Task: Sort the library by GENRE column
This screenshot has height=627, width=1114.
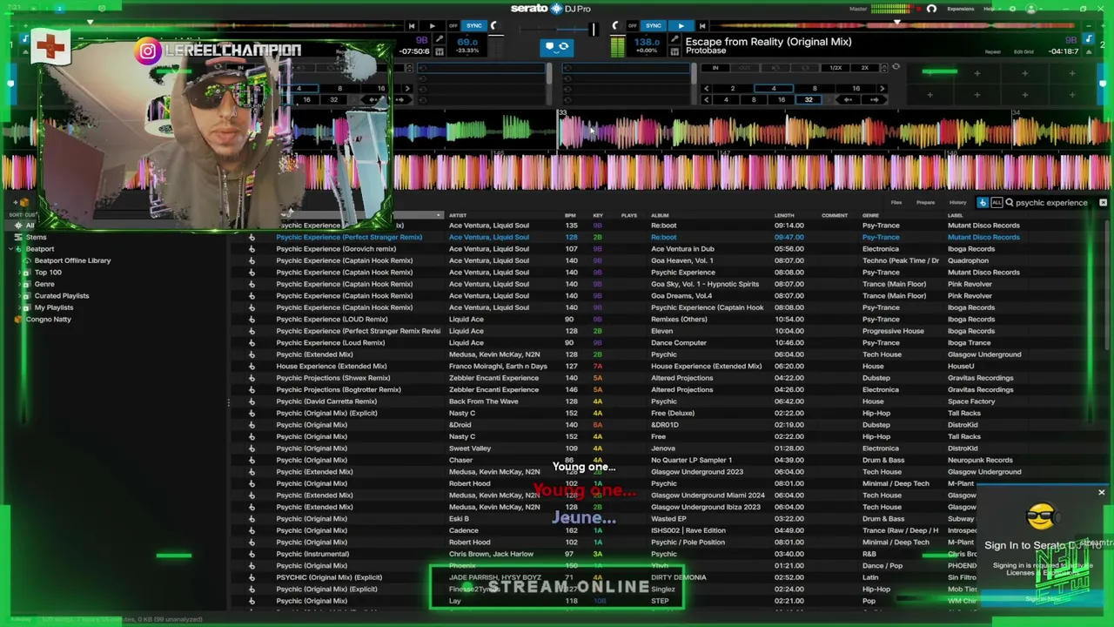Action: click(x=870, y=215)
